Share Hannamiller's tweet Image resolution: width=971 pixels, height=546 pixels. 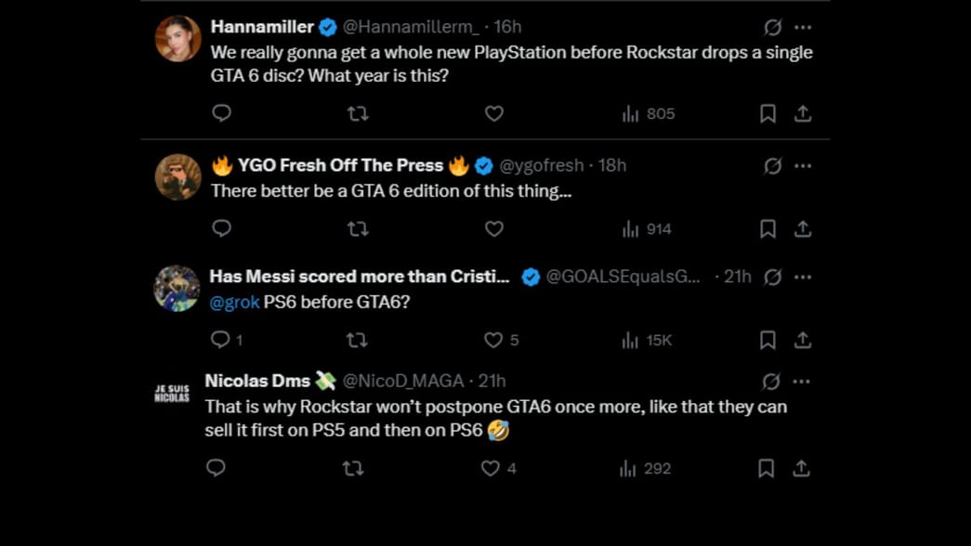pyautogui.click(x=802, y=113)
